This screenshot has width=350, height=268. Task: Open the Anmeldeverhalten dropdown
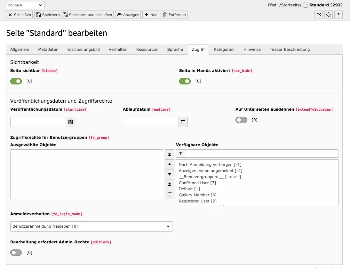[x=91, y=226]
